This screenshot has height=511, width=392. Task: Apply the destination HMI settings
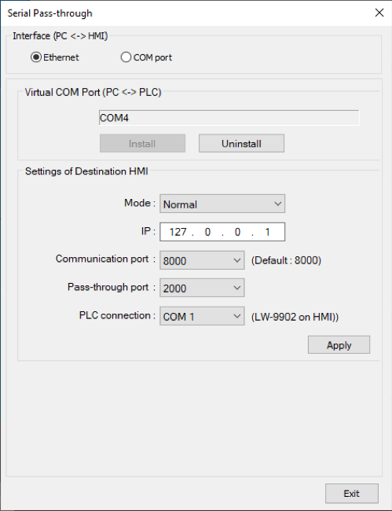click(339, 345)
